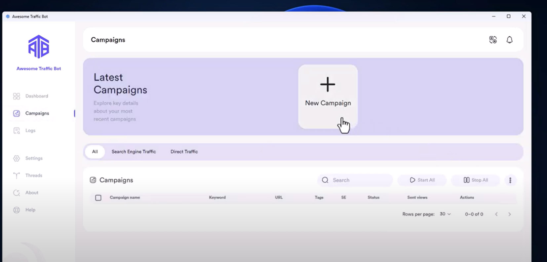
Task: Open the Logs sidebar icon
Action: click(x=17, y=131)
